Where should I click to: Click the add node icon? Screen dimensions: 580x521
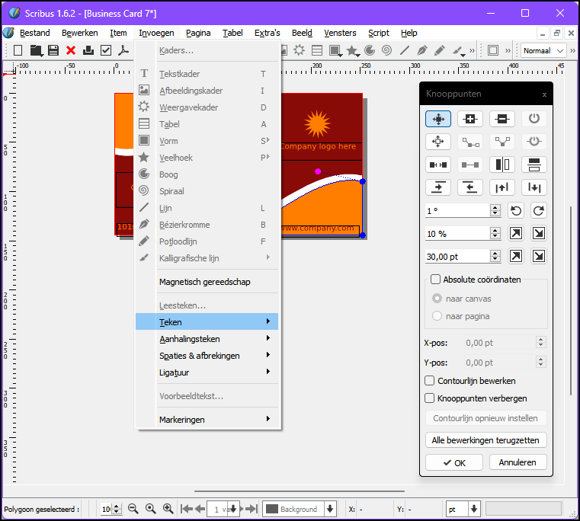pyautogui.click(x=470, y=119)
